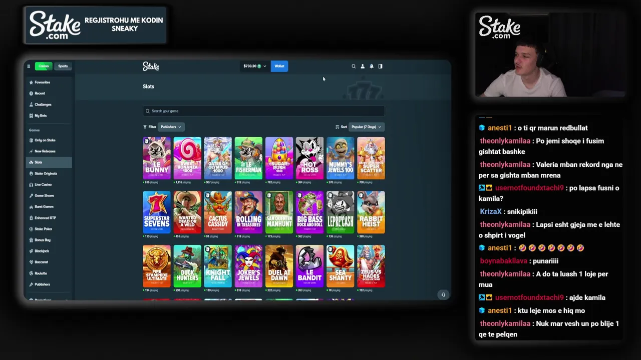Image resolution: width=641 pixels, height=360 pixels.
Task: Open the Big Bass Rock and Roll slot
Action: [x=309, y=212]
